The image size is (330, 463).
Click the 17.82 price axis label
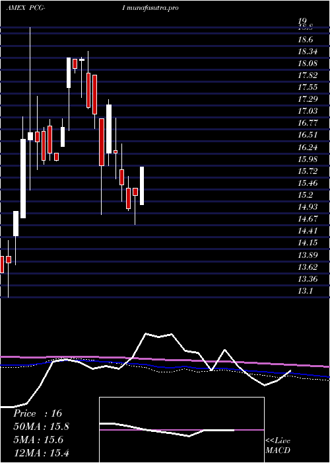[x=308, y=75]
